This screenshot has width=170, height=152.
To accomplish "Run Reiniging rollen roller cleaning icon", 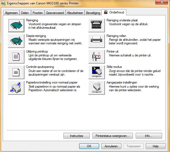I will (x=97, y=41).
